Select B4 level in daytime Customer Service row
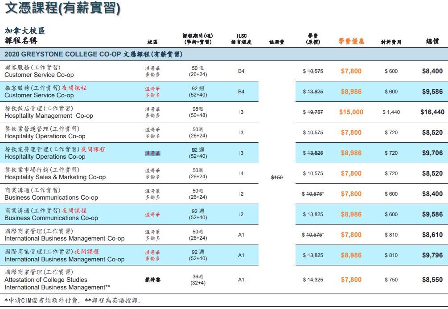 click(x=242, y=71)
